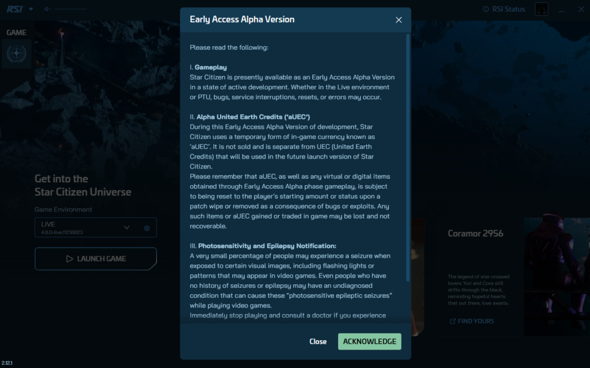
Task: Select the Star Citizen game icon in sidebar
Action: (x=16, y=54)
